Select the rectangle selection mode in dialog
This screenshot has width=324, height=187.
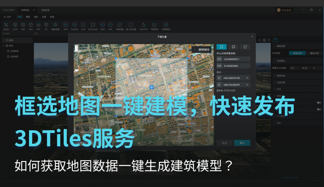pos(221,47)
